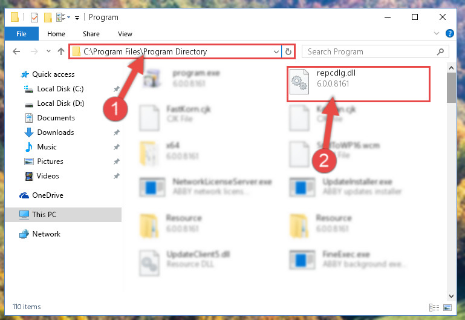Switch to large thumbnails view icon
Image resolution: width=465 pixels, height=320 pixels.
pos(447,307)
